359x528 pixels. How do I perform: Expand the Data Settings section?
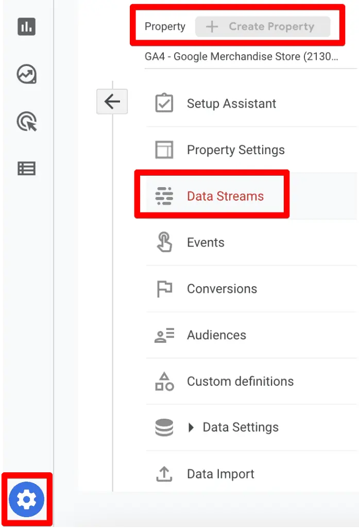pos(192,427)
